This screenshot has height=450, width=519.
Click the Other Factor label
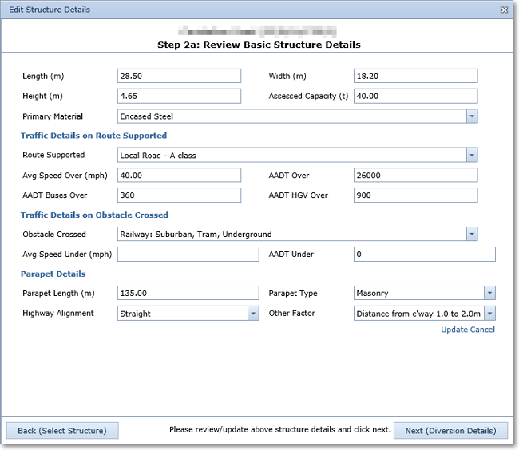[292, 313]
